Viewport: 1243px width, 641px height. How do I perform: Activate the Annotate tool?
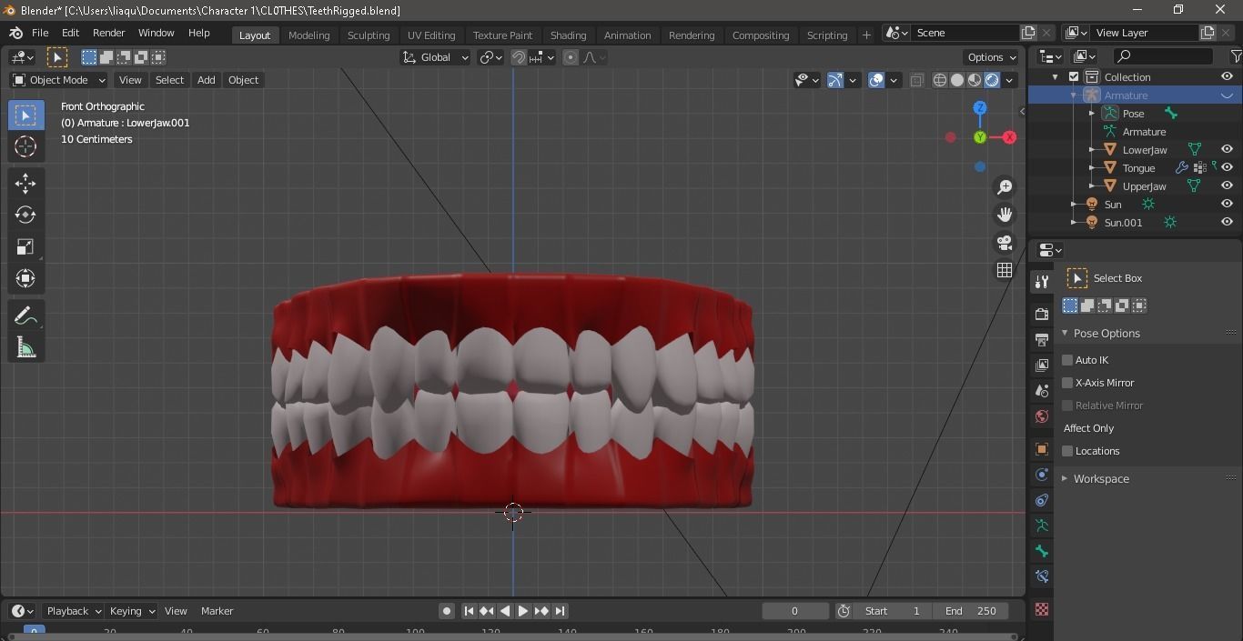[25, 315]
